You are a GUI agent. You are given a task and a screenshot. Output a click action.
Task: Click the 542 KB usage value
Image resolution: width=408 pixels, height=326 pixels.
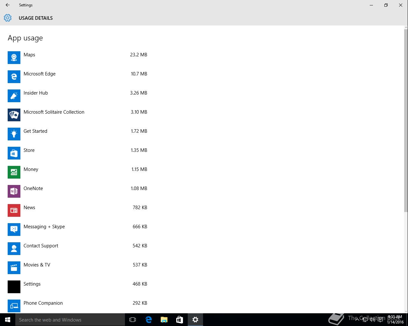(x=140, y=246)
